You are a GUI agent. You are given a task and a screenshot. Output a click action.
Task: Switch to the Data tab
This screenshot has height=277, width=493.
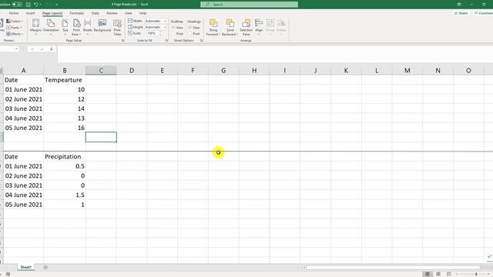(x=96, y=13)
